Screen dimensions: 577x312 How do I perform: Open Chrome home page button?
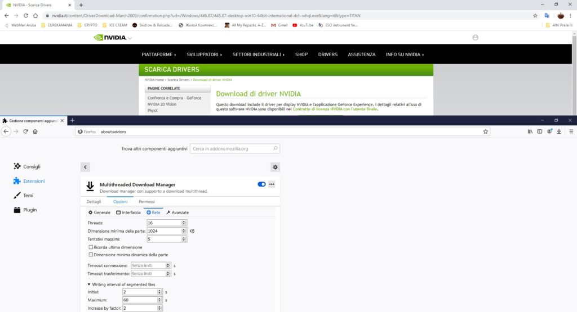coord(35,16)
